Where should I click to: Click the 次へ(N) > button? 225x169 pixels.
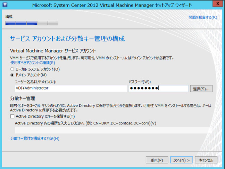tap(182, 160)
